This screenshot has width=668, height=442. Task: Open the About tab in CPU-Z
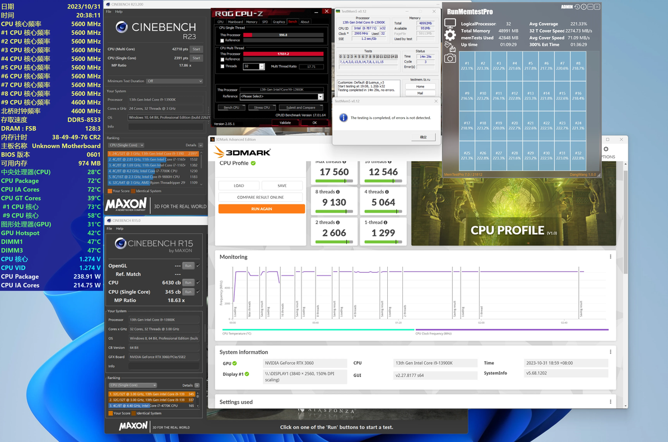(x=305, y=22)
